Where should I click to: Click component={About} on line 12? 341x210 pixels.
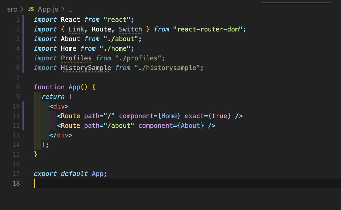(171, 126)
